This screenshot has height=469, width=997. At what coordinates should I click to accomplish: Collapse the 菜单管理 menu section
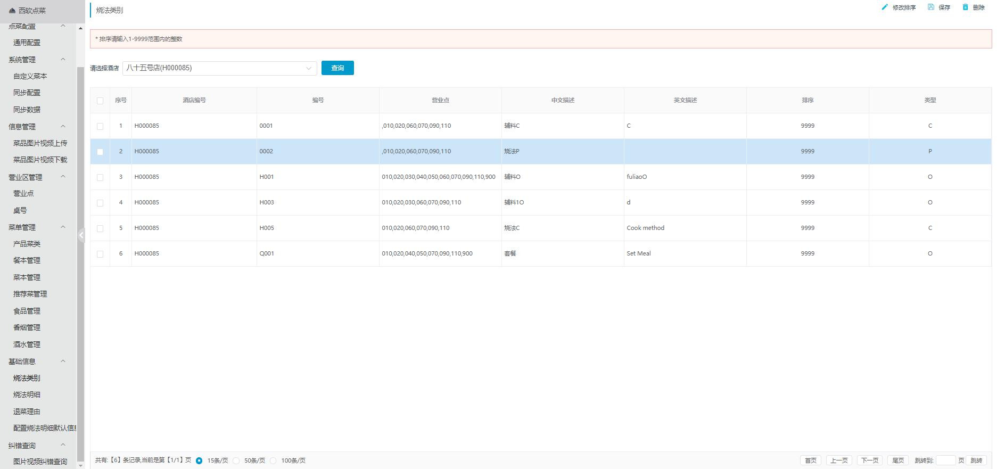pyautogui.click(x=63, y=227)
